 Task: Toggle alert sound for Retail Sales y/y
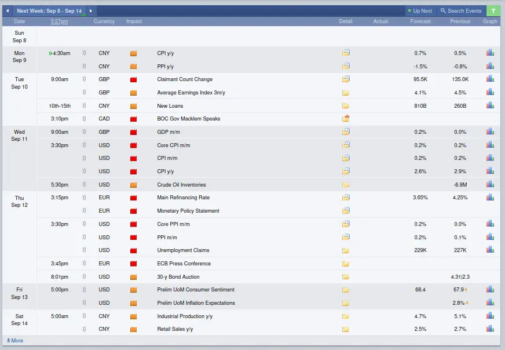coord(84,329)
